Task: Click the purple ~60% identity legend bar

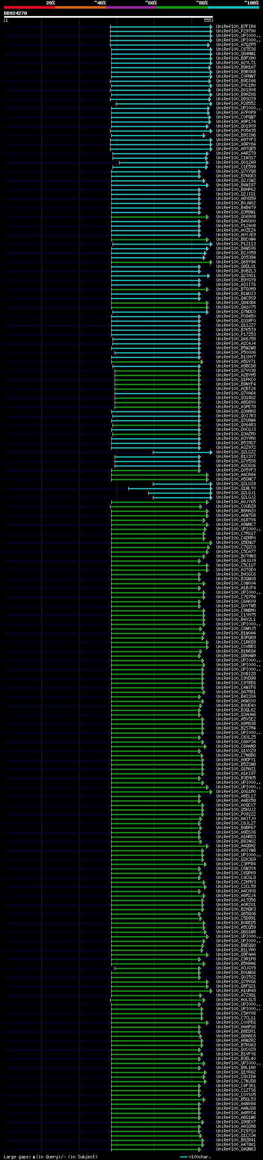Action: coord(131,7)
